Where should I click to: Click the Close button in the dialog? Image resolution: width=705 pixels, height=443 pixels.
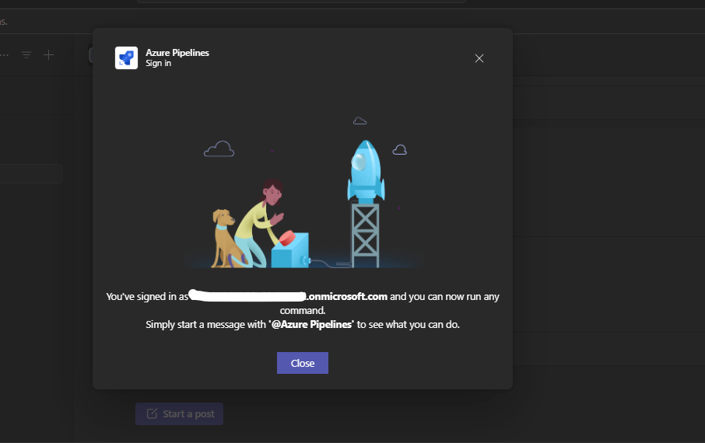pos(303,363)
